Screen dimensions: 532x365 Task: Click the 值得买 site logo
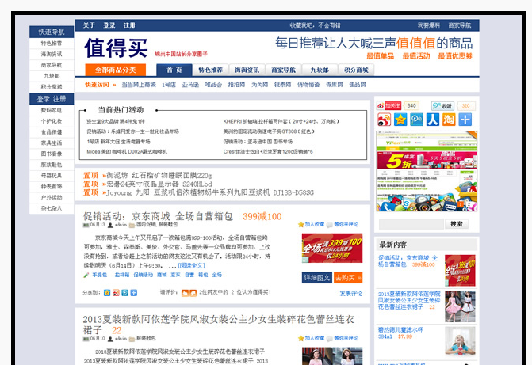tap(116, 48)
